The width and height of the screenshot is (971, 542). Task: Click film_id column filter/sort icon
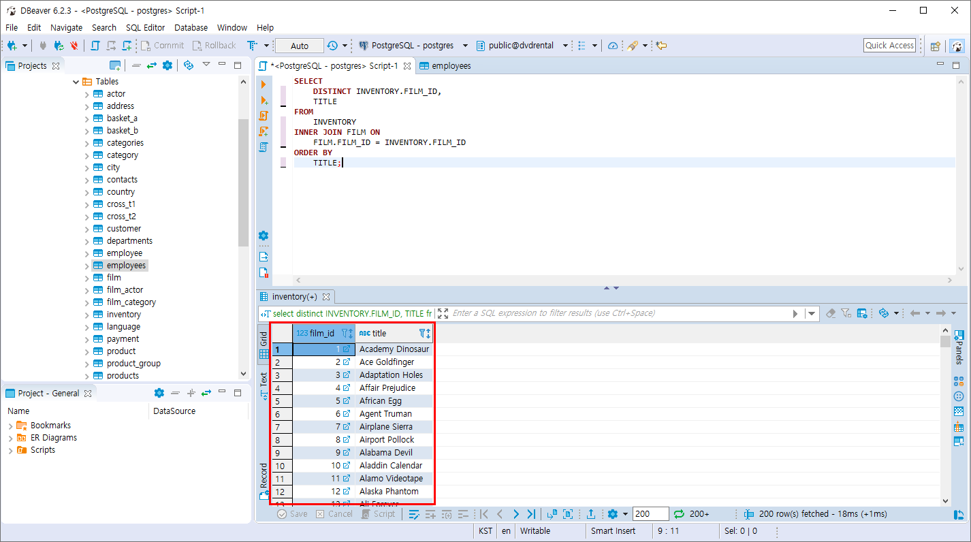point(347,333)
